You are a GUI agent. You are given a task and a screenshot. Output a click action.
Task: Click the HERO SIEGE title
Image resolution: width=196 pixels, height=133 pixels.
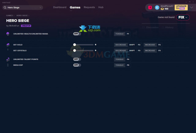[18, 20]
